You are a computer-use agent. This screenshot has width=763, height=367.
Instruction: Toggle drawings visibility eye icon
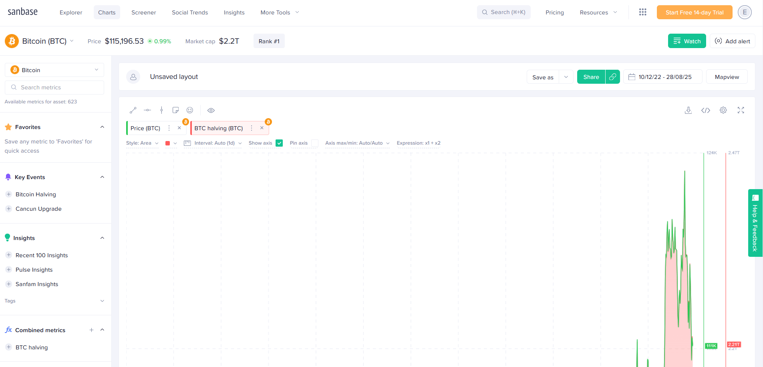[x=211, y=110]
